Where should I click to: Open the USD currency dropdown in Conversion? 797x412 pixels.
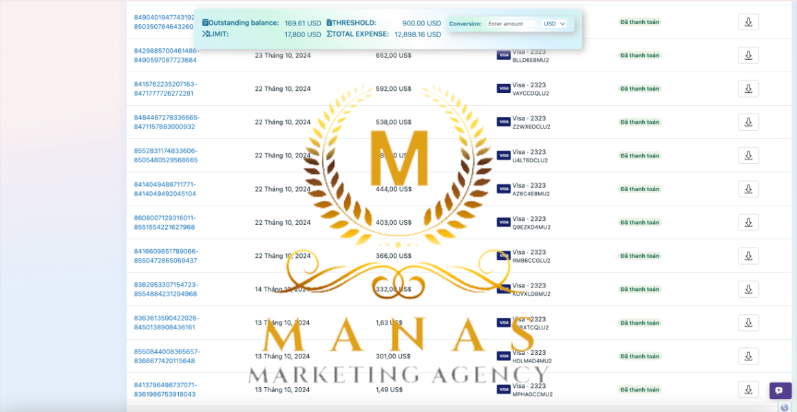[x=554, y=23]
